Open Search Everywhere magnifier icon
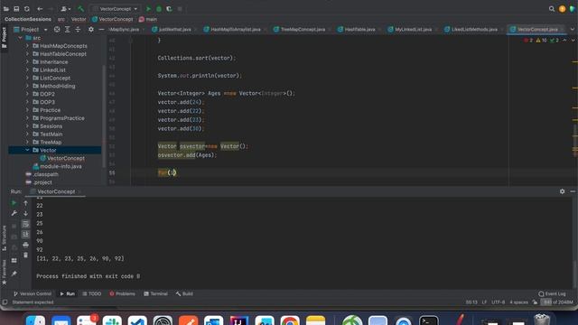578x325 pixels. [x=552, y=9]
